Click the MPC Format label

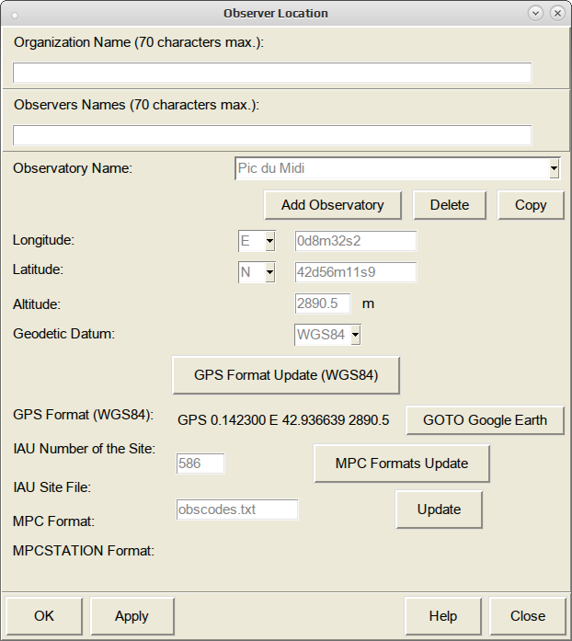[x=53, y=521]
